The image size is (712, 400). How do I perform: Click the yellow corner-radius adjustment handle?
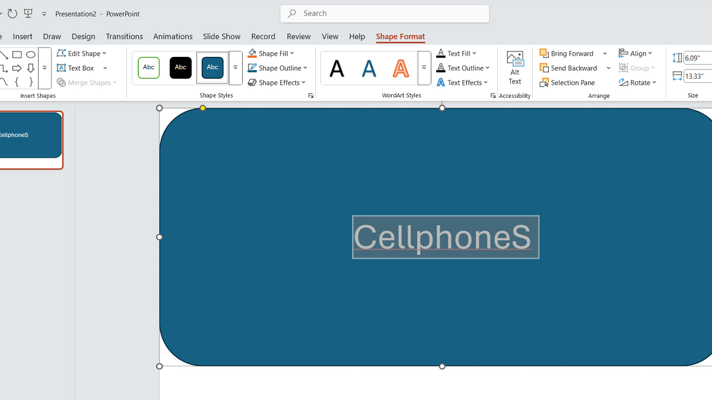[203, 108]
